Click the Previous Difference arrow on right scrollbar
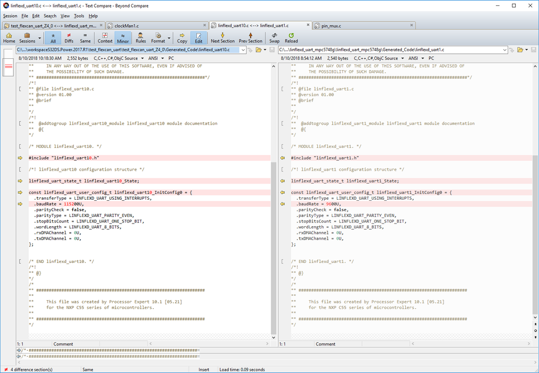 pyautogui.click(x=536, y=324)
